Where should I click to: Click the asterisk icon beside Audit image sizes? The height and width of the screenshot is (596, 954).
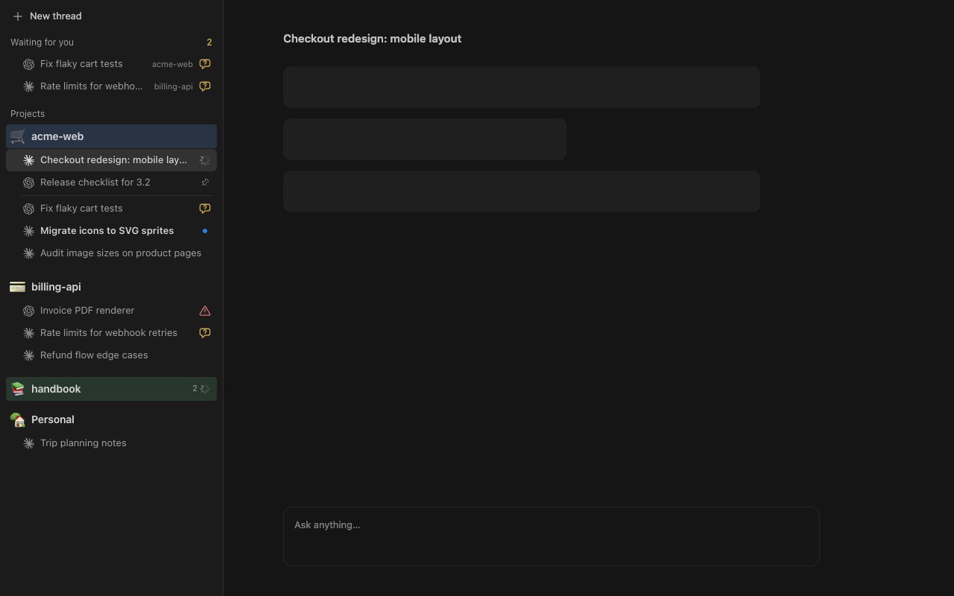tap(28, 253)
